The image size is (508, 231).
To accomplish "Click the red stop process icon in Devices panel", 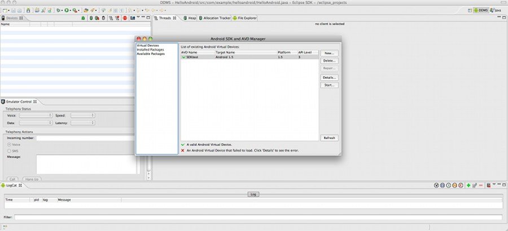I will click(x=125, y=18).
